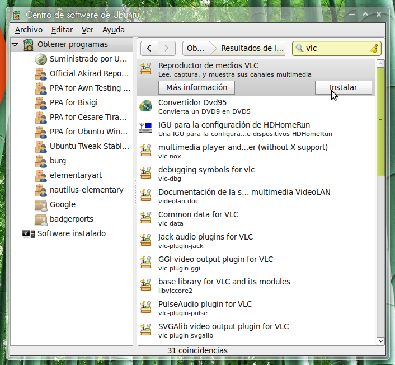
Task: Click the magnifier icon in search box
Action: tap(299, 48)
